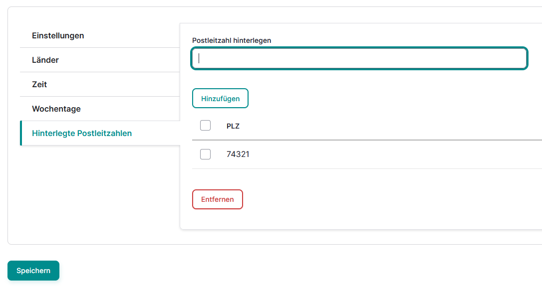Switch to the Länder tab

[x=45, y=60]
